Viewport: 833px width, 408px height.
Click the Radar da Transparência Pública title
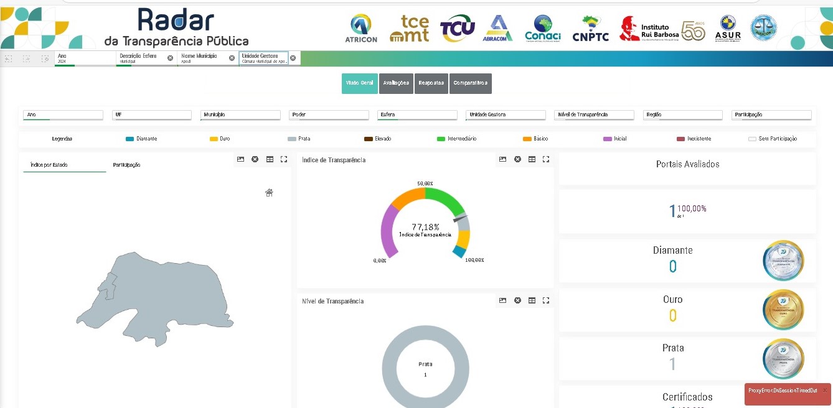pyautogui.click(x=177, y=27)
